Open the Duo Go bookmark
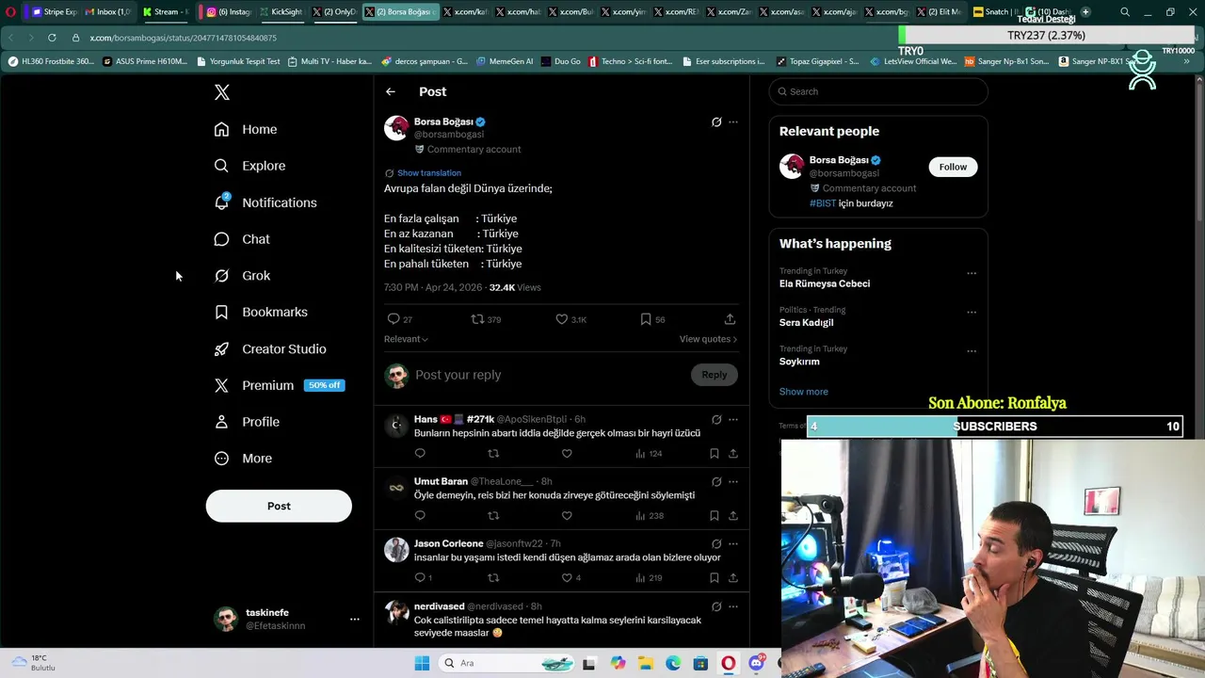Viewport: 1205px width, 678px height. (561, 61)
